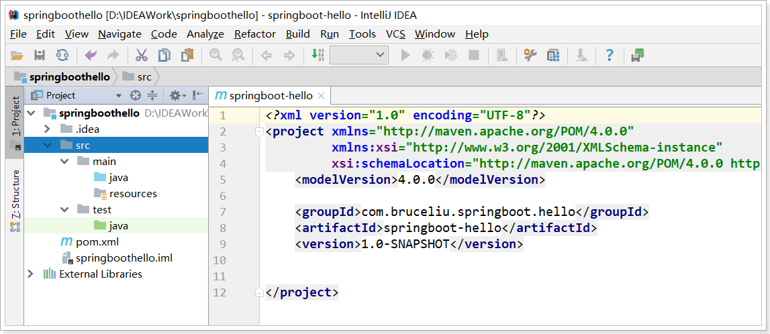Select resources folder under main
Viewport: 770px width, 334px height.
tap(126, 194)
